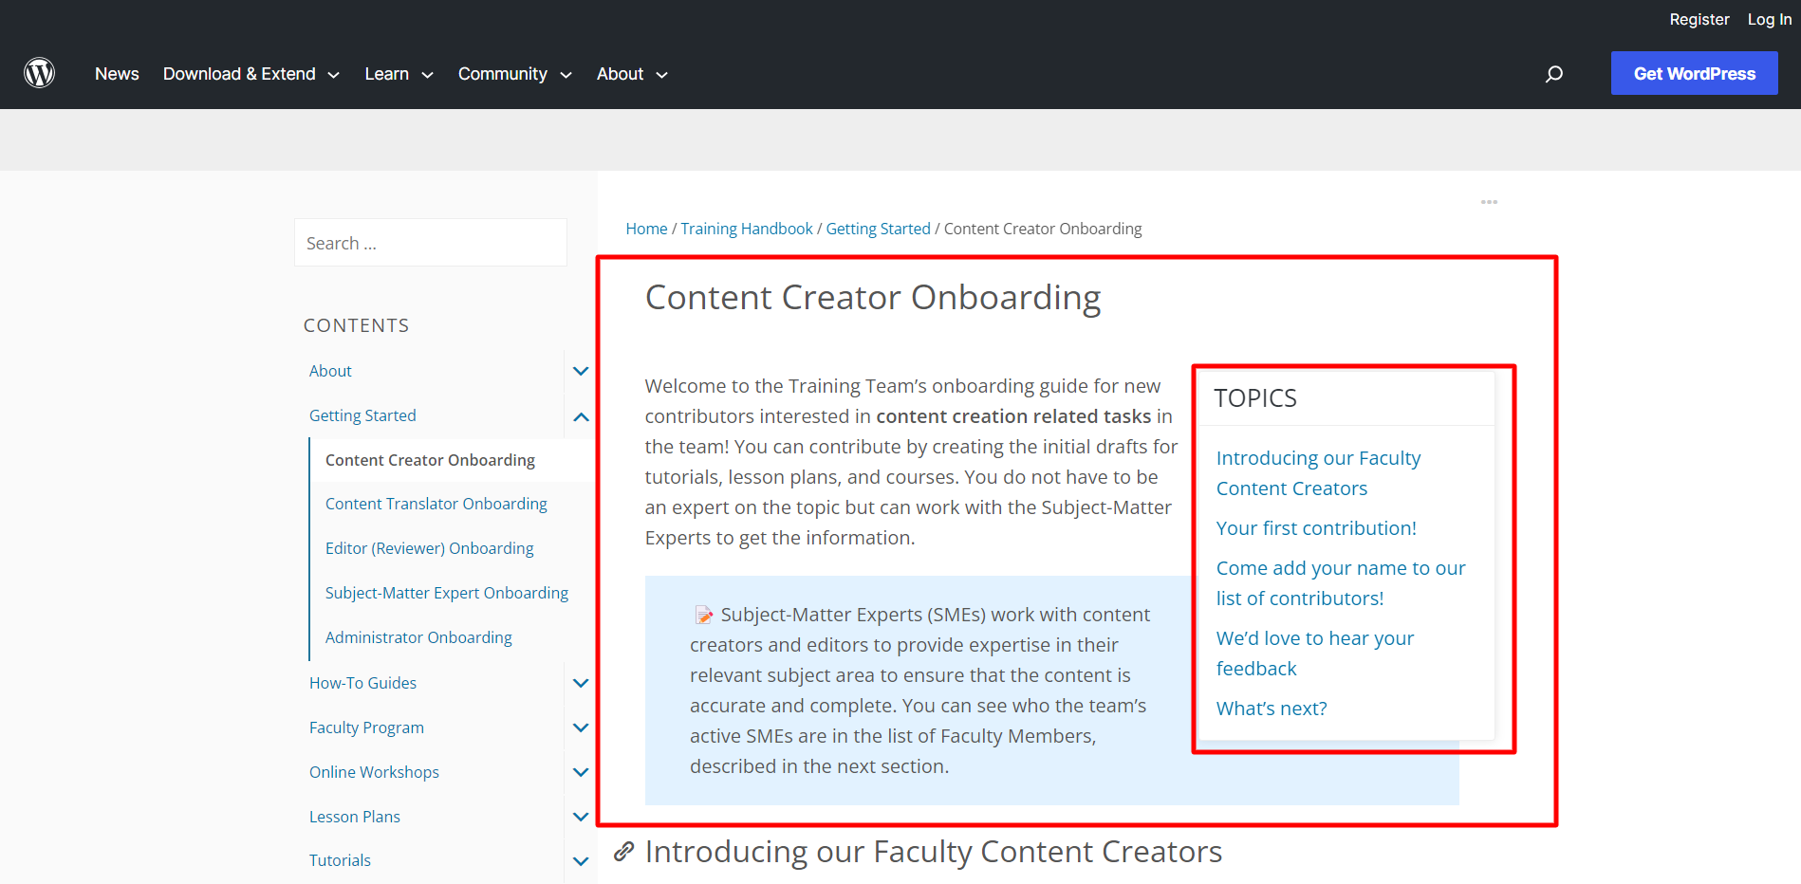Expand the Tutorials section
Image resolution: width=1801 pixels, height=884 pixels.
[x=580, y=860]
